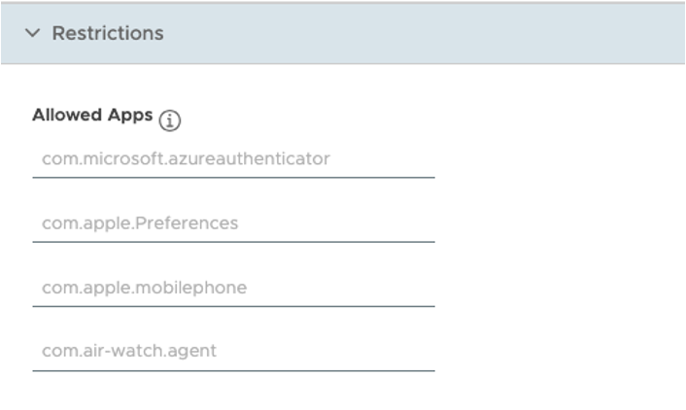
Task: Toggle the Restrictions panel via its arrow
Action: pyautogui.click(x=33, y=33)
